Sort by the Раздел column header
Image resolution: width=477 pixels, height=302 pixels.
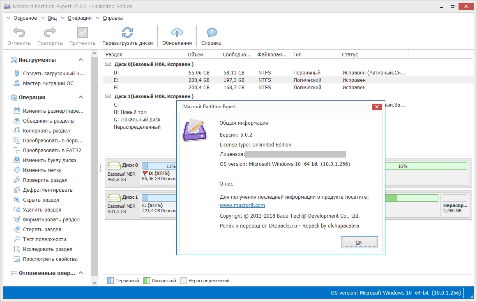(x=144, y=55)
